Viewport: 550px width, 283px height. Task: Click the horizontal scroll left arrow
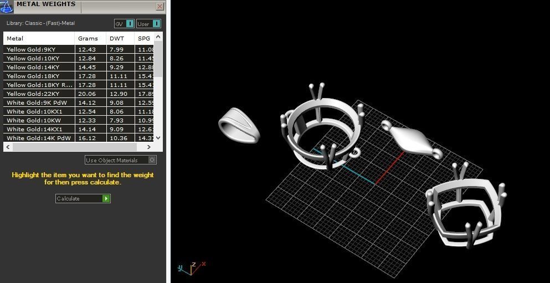coord(8,147)
